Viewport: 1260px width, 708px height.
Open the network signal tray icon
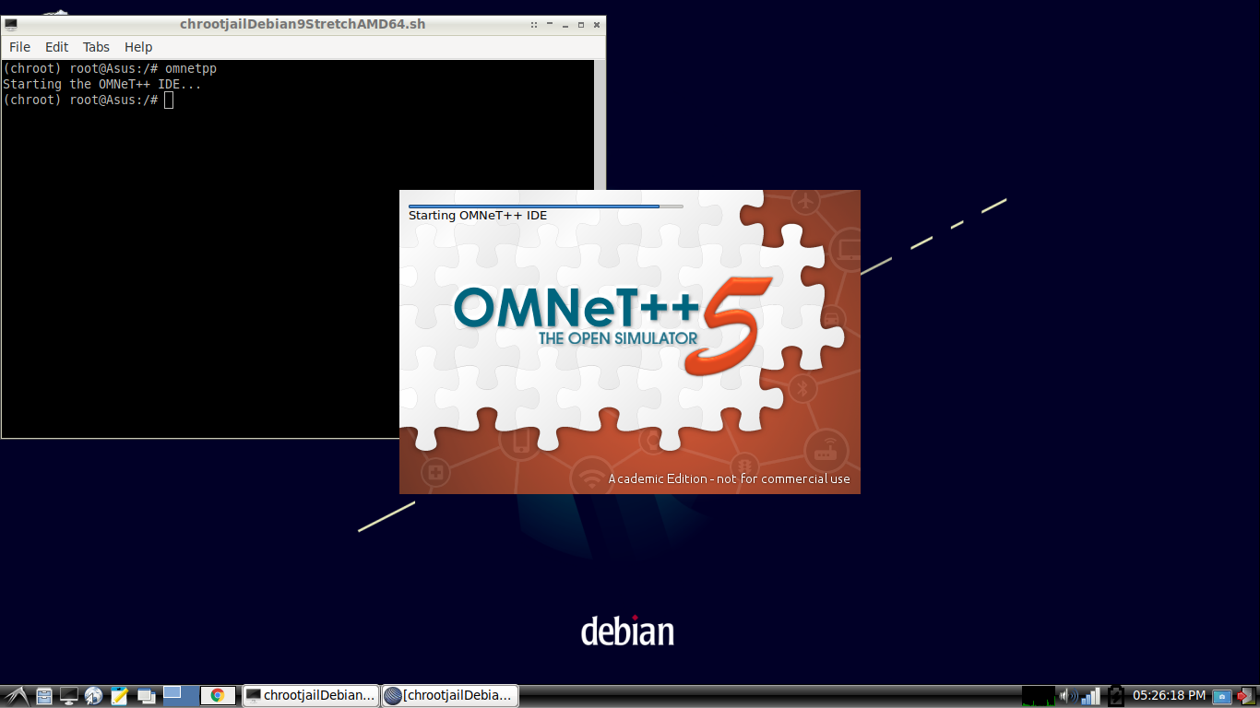tap(1091, 696)
